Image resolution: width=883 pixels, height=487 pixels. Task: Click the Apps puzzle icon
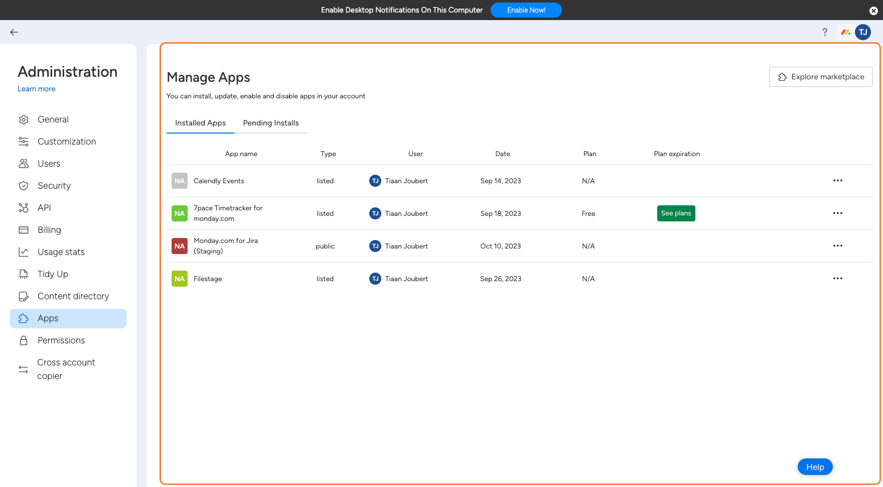pyautogui.click(x=24, y=318)
